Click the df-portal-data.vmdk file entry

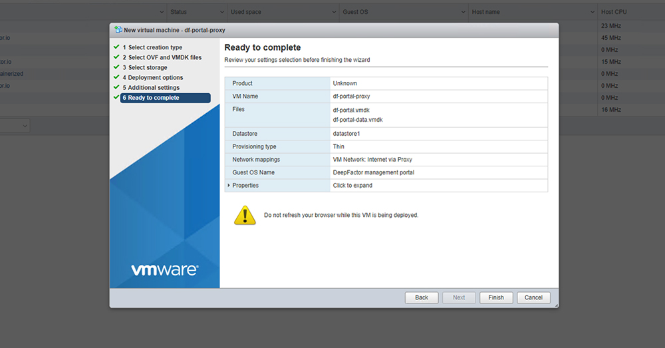[358, 120]
